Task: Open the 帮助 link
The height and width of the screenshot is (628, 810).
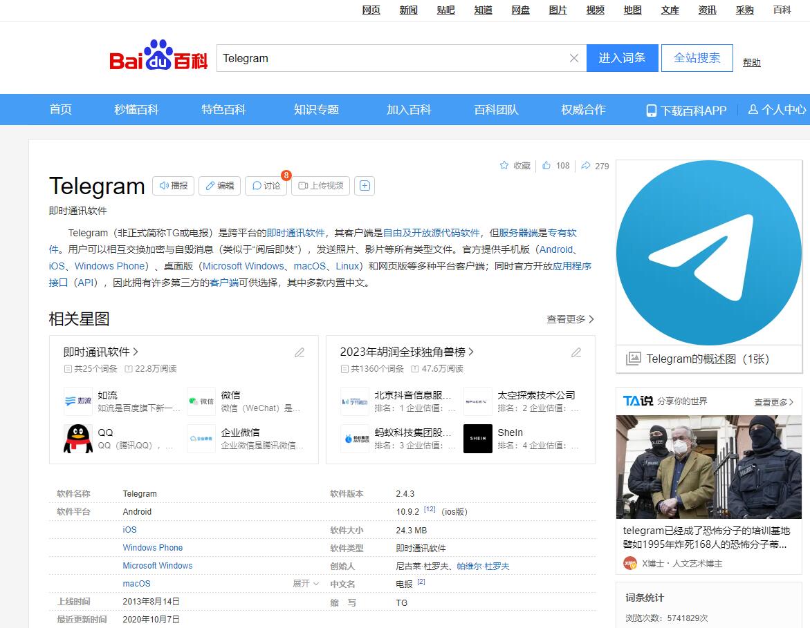Action: click(752, 62)
